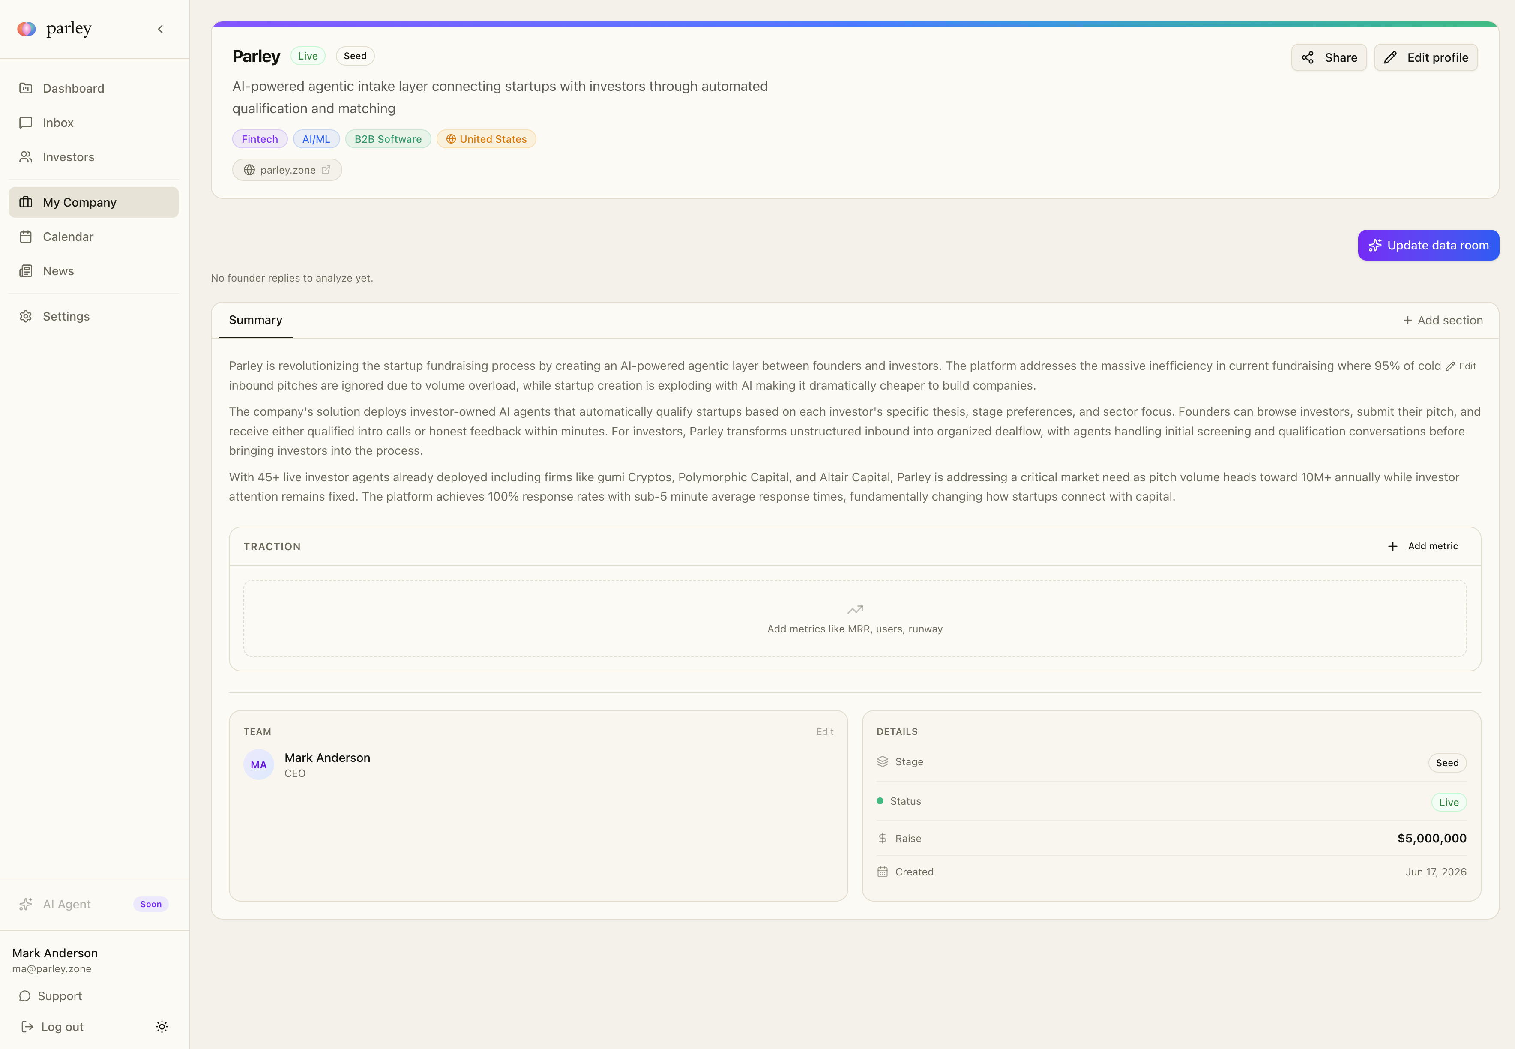Click the sparkle icon in Update data room
1515x1049 pixels.
pyautogui.click(x=1375, y=245)
